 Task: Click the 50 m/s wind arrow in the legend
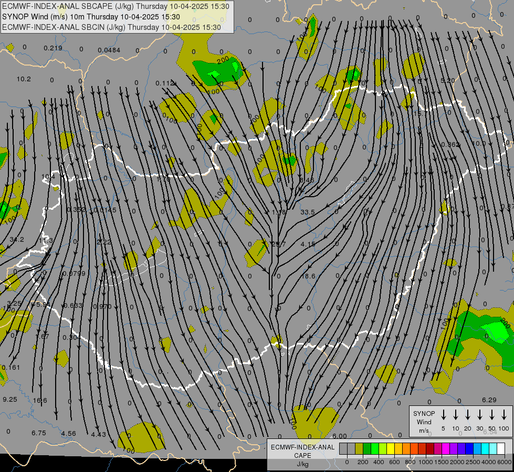point(492,415)
